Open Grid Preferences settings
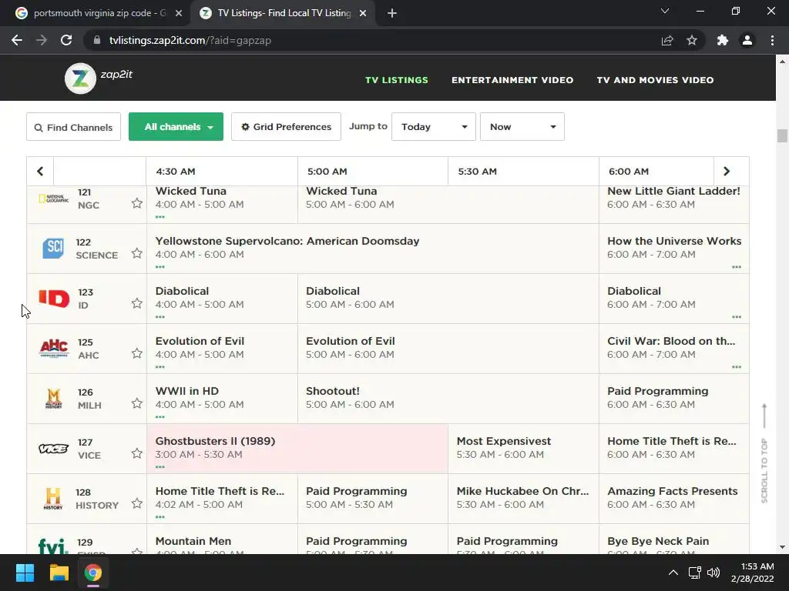 [x=287, y=127]
